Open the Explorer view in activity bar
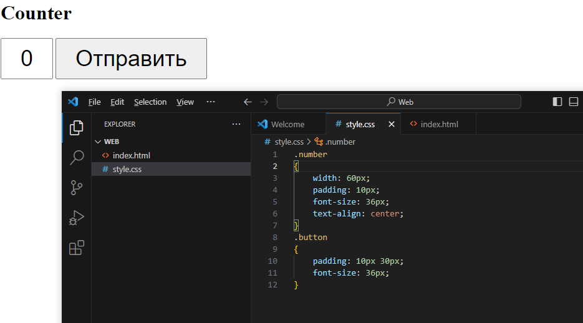 click(77, 128)
